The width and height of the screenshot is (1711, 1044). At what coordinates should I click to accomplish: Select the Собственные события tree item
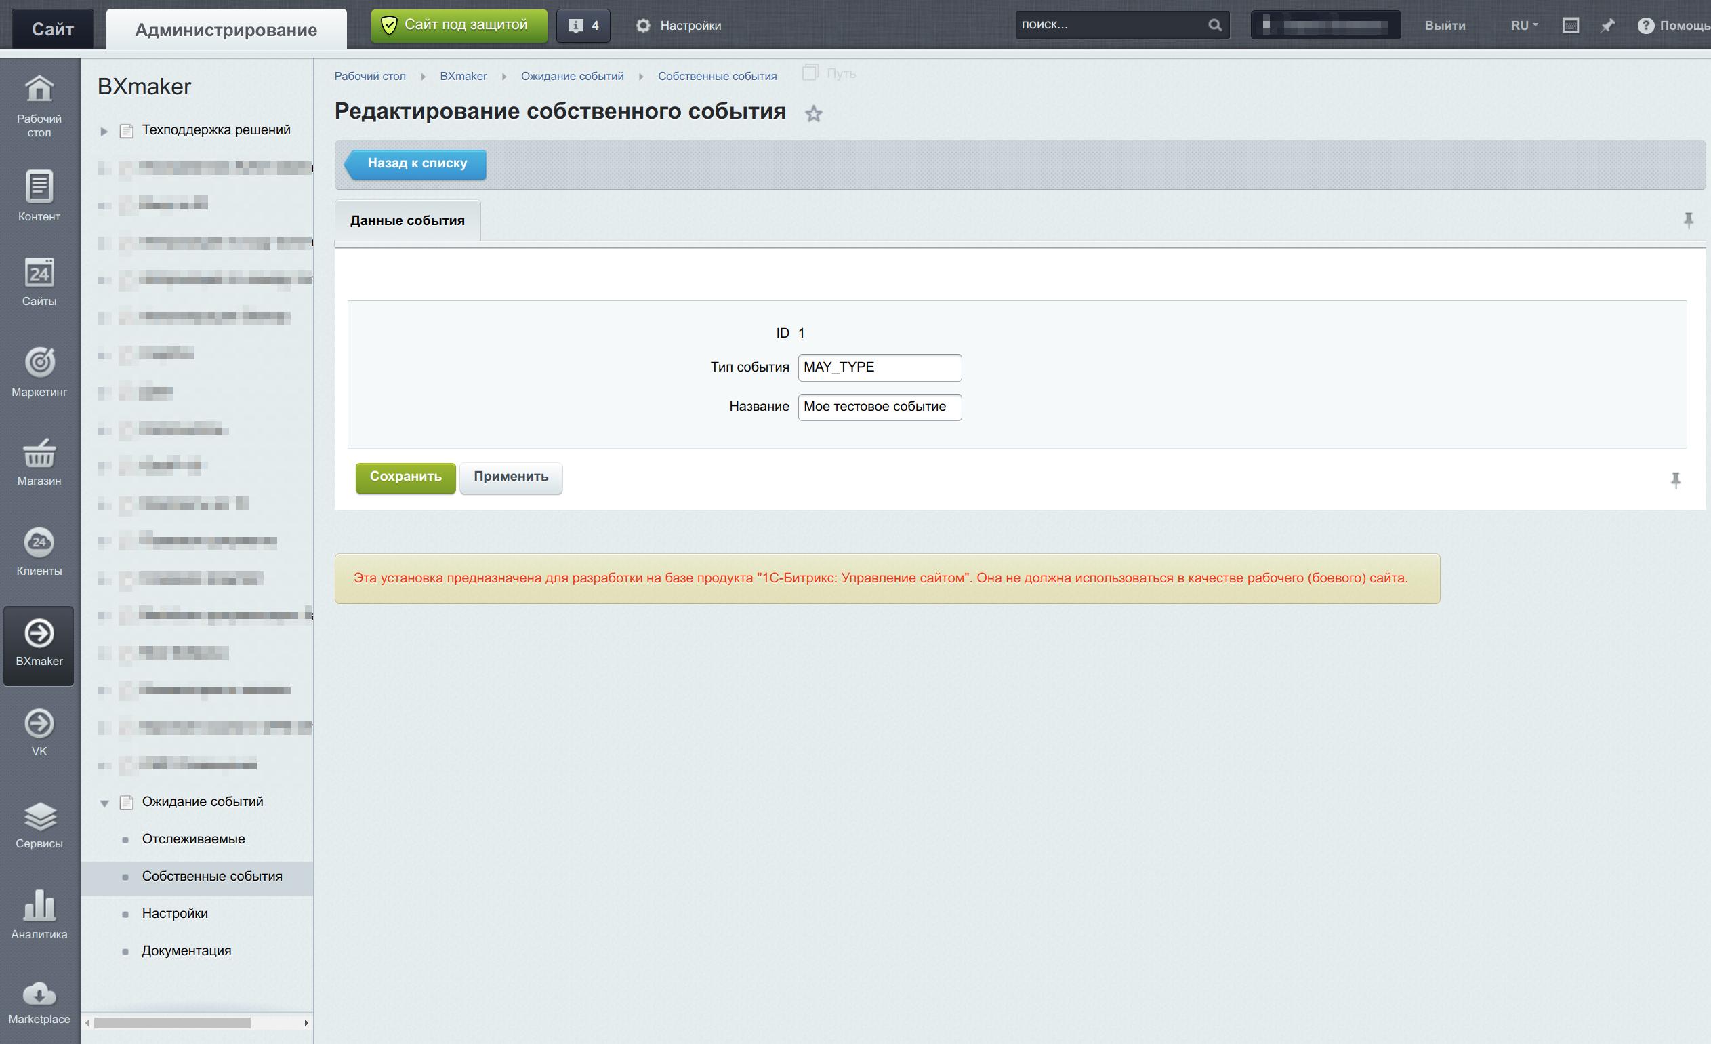213,875
